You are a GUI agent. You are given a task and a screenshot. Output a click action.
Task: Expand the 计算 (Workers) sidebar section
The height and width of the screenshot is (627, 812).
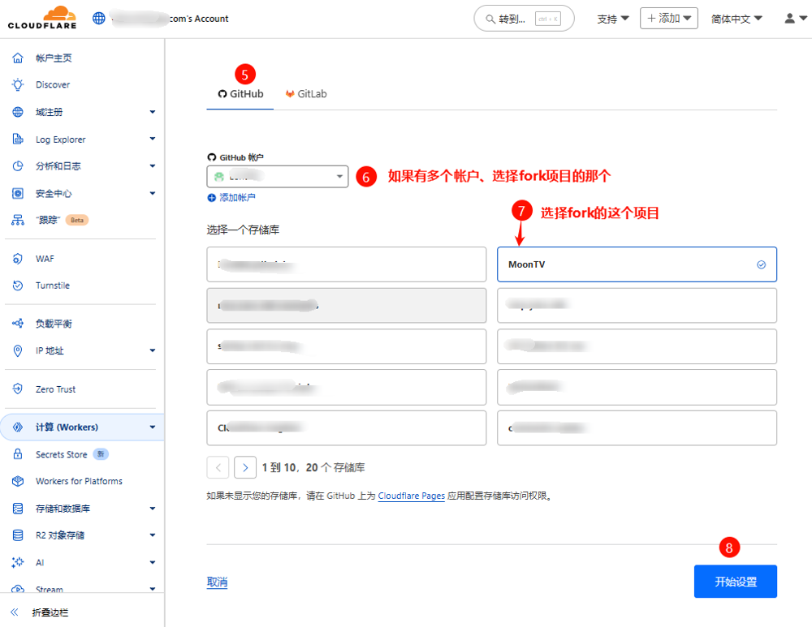click(152, 427)
